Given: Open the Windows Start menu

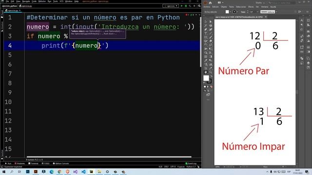Looking at the screenshot, I should click(x=3, y=172).
